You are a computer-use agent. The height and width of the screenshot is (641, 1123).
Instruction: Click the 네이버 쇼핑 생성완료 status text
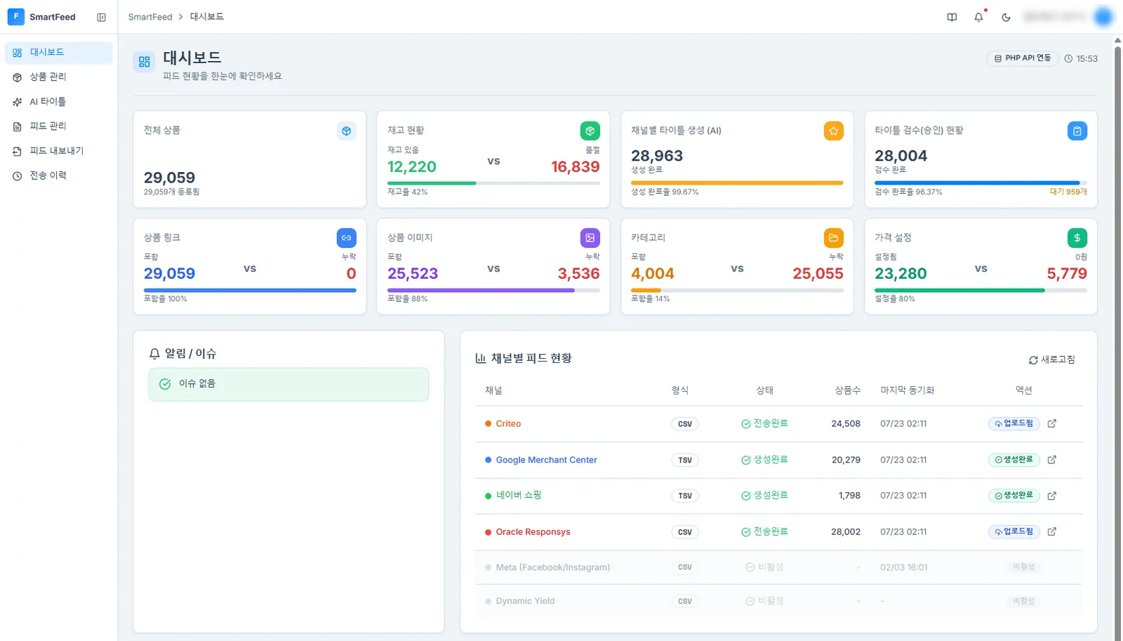764,496
